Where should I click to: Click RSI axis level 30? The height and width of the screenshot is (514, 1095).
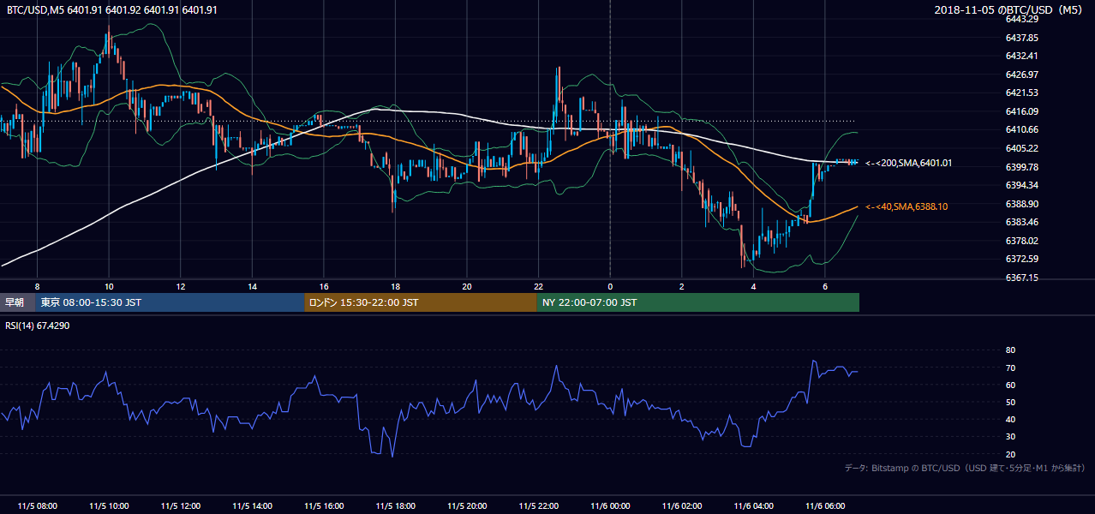[1010, 436]
